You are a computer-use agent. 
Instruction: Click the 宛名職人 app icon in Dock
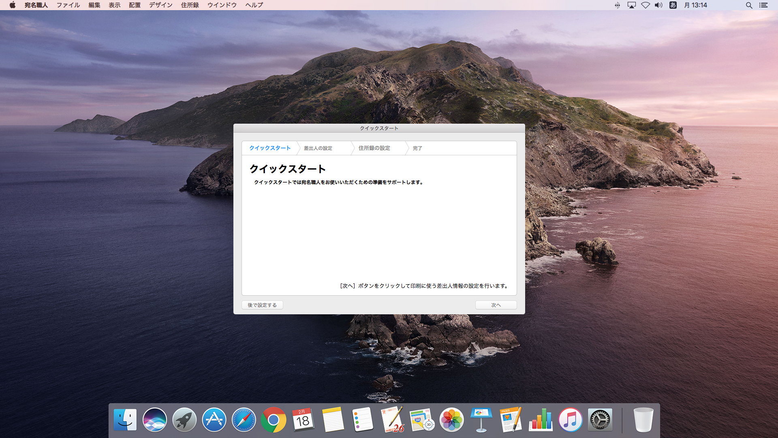(x=392, y=420)
